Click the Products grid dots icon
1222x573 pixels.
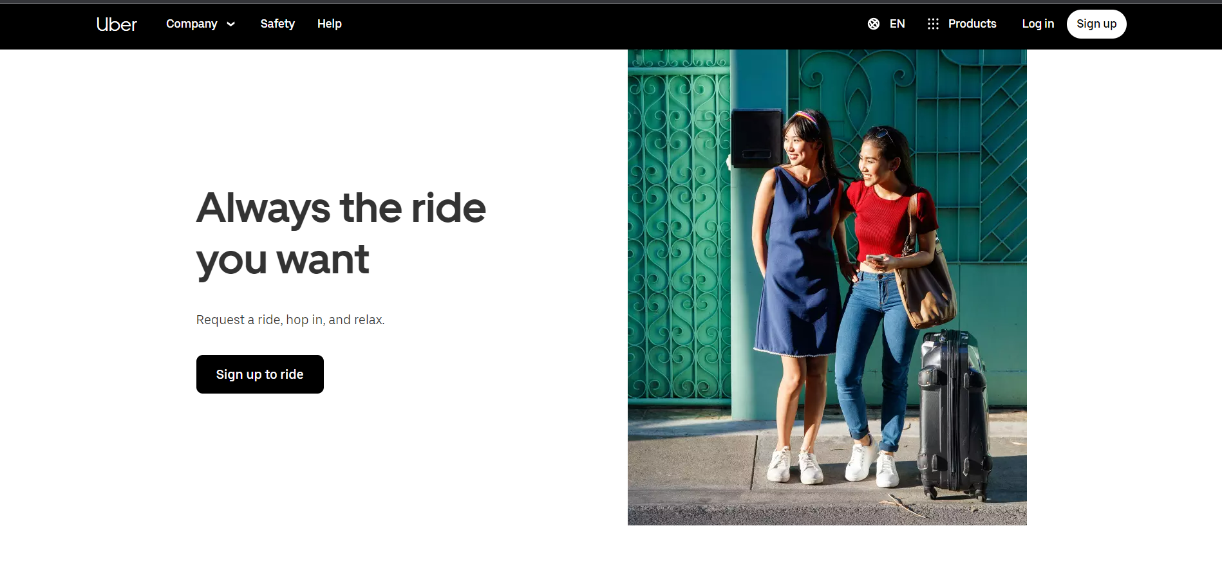[933, 24]
